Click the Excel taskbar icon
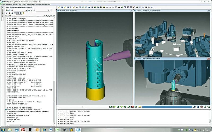The height and width of the screenshot is (132, 212). pos(58,130)
